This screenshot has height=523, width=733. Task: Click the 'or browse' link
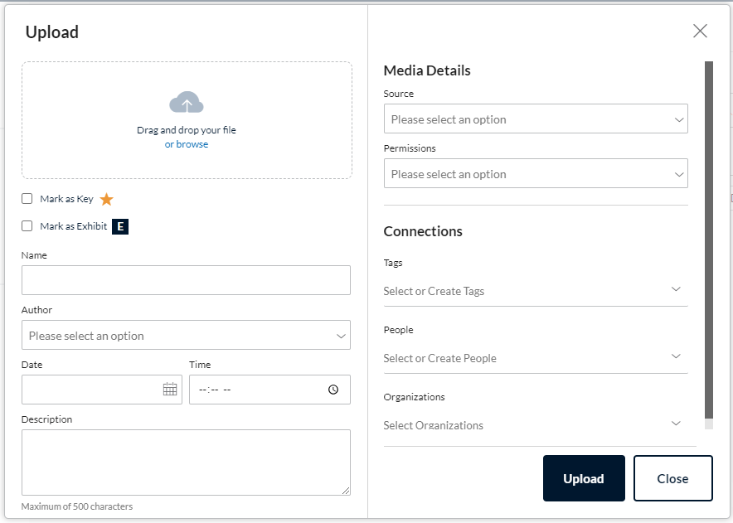(187, 144)
